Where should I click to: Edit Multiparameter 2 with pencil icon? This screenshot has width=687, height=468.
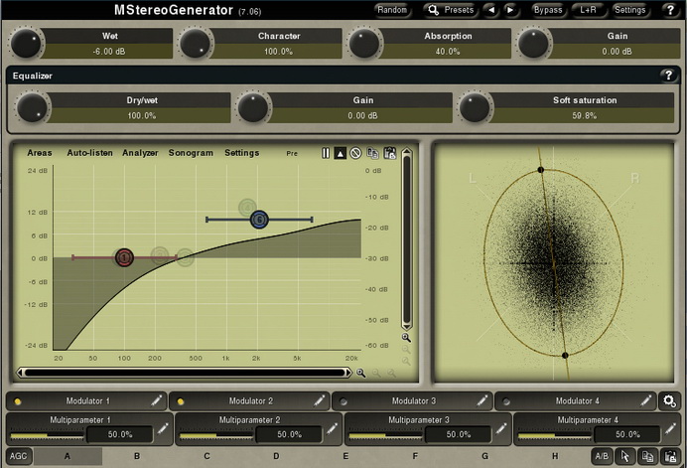point(332,428)
